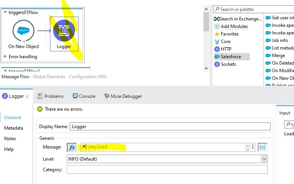The width and height of the screenshot is (294, 184).
Task: Collapse the triggers01Flow flow
Action: (x=5, y=12)
